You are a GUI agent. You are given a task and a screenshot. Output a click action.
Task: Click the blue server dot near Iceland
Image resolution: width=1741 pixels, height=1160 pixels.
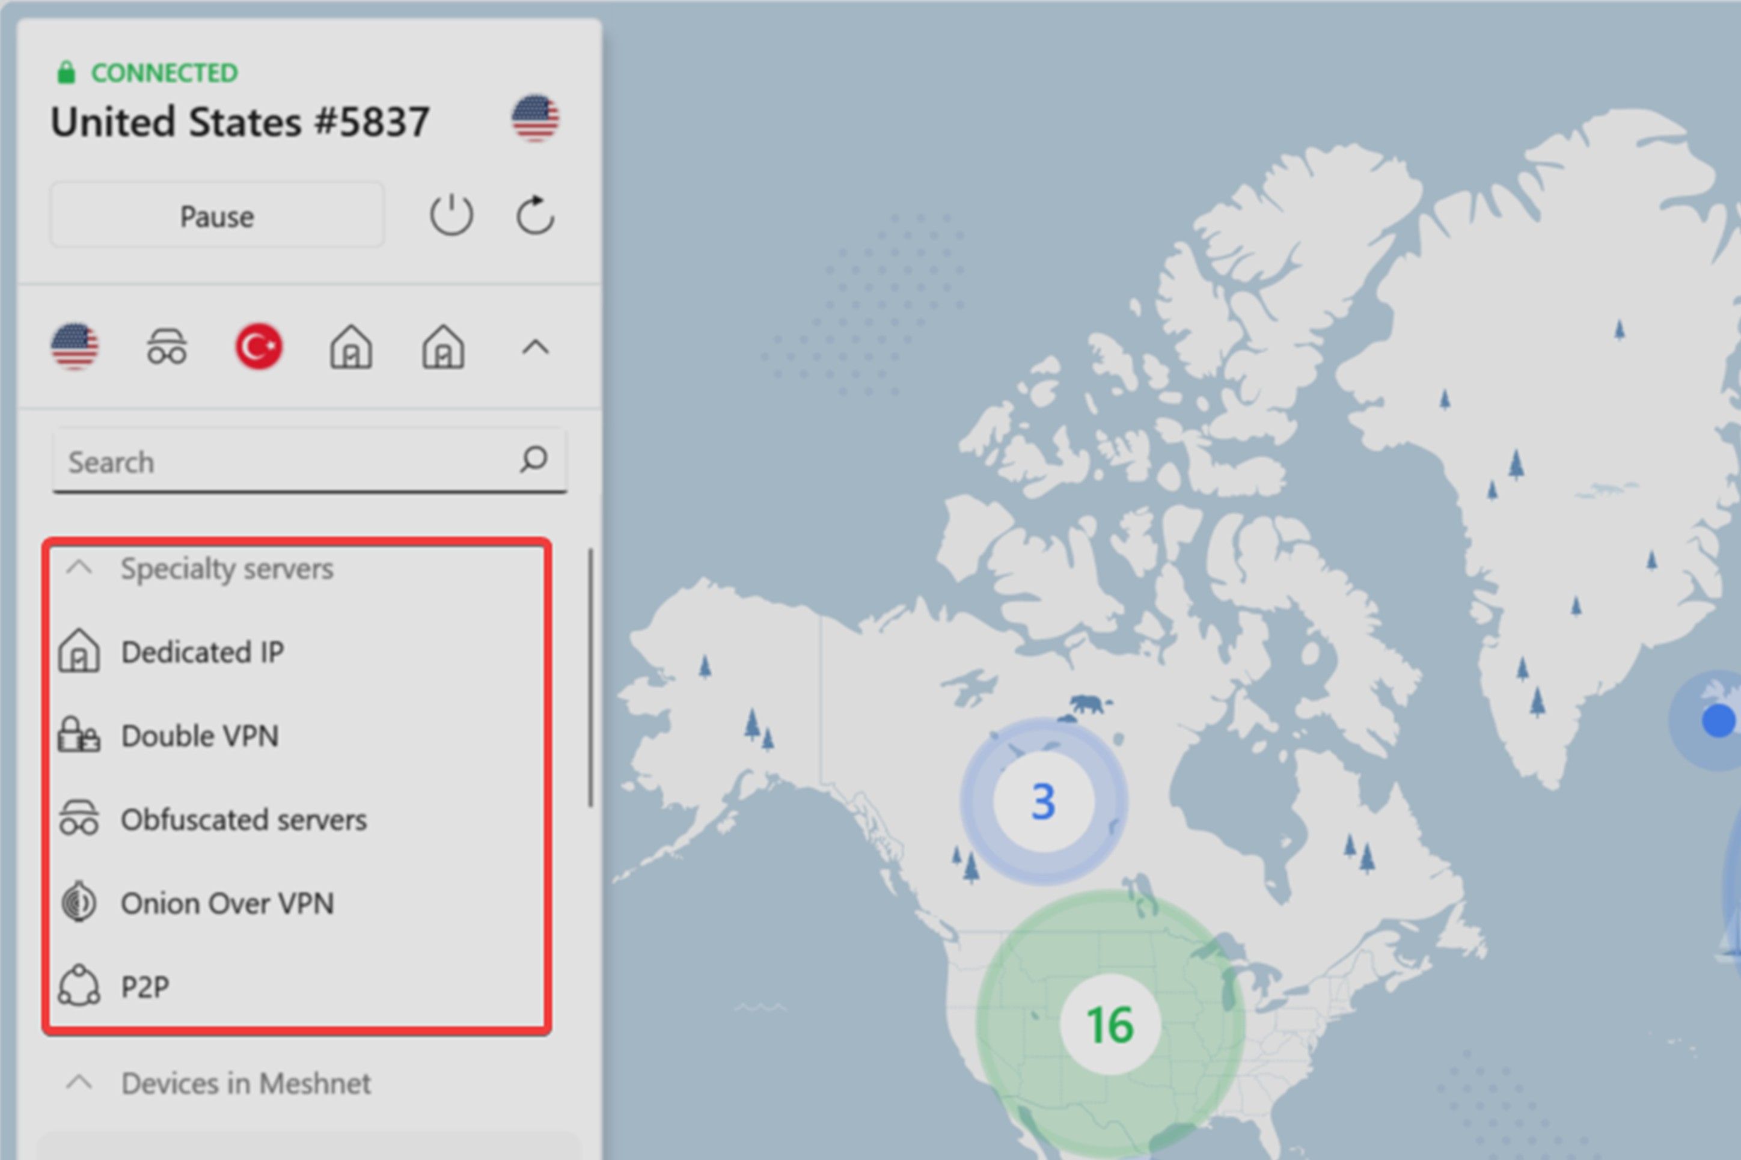coord(1718,721)
